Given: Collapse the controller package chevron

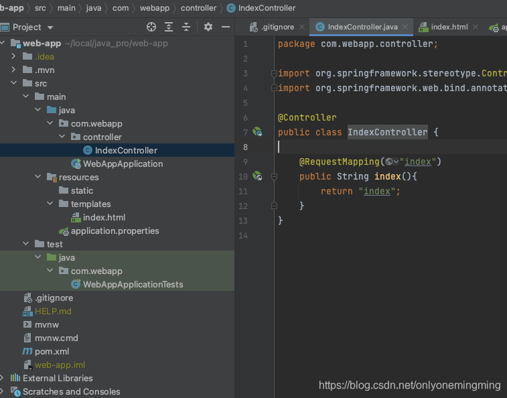Looking at the screenshot, I should click(62, 137).
